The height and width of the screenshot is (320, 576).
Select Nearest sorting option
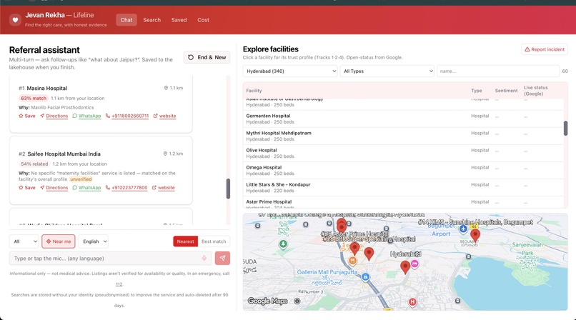click(x=186, y=241)
